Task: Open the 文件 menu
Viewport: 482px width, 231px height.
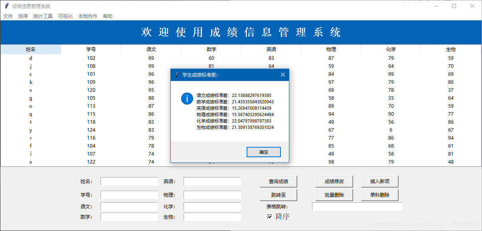Action: pos(8,16)
